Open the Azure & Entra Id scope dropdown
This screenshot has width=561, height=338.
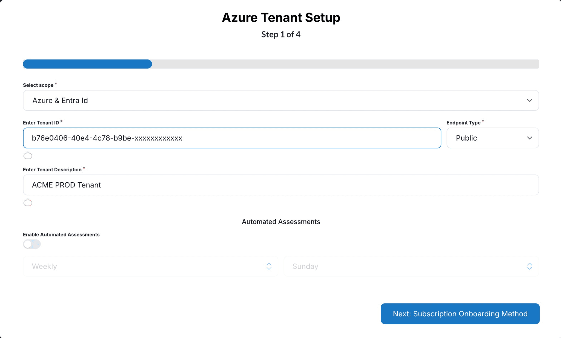(x=280, y=100)
